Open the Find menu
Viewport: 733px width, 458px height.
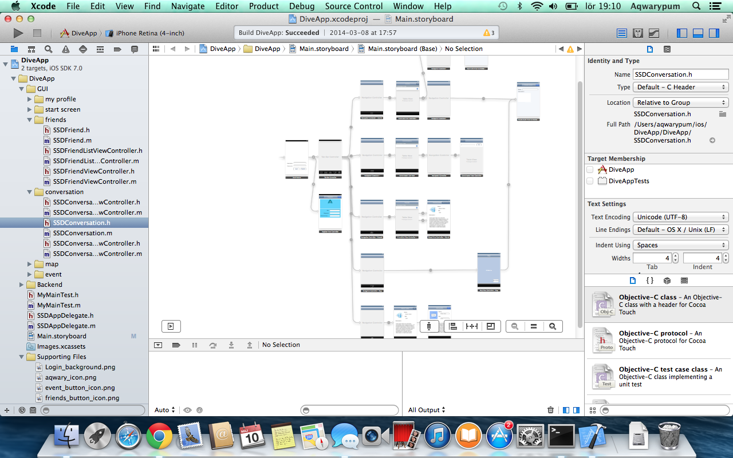tap(152, 6)
